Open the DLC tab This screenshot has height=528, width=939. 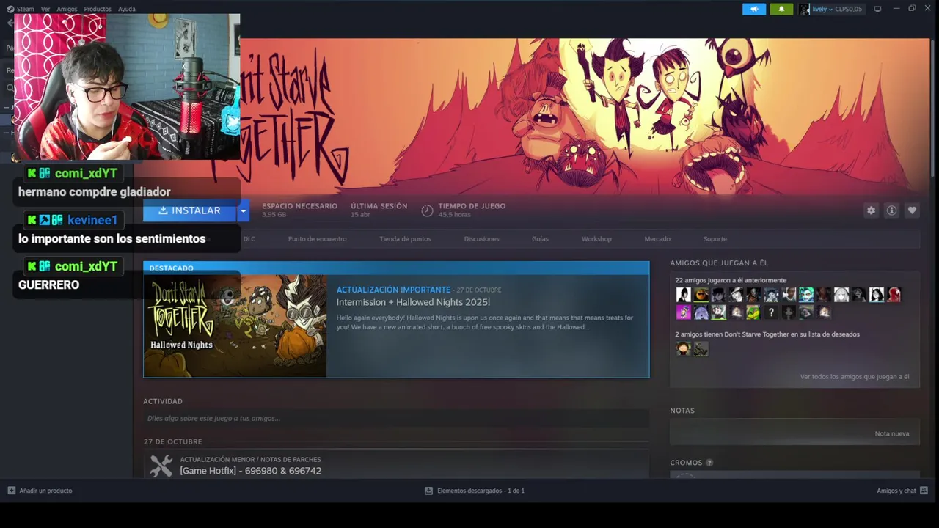(x=249, y=239)
